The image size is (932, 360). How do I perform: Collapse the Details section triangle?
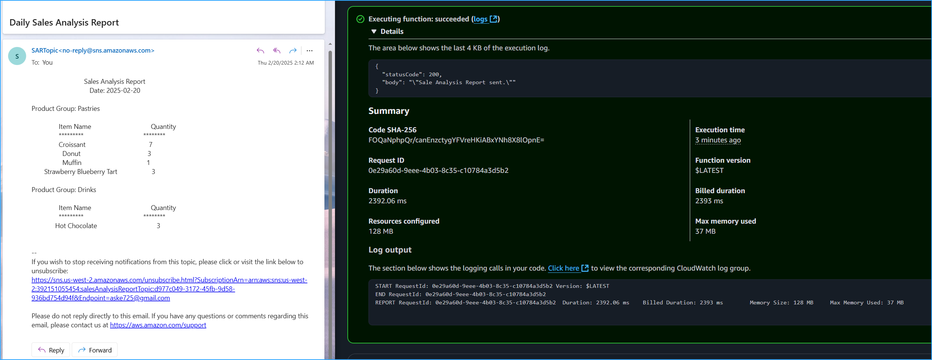[374, 32]
